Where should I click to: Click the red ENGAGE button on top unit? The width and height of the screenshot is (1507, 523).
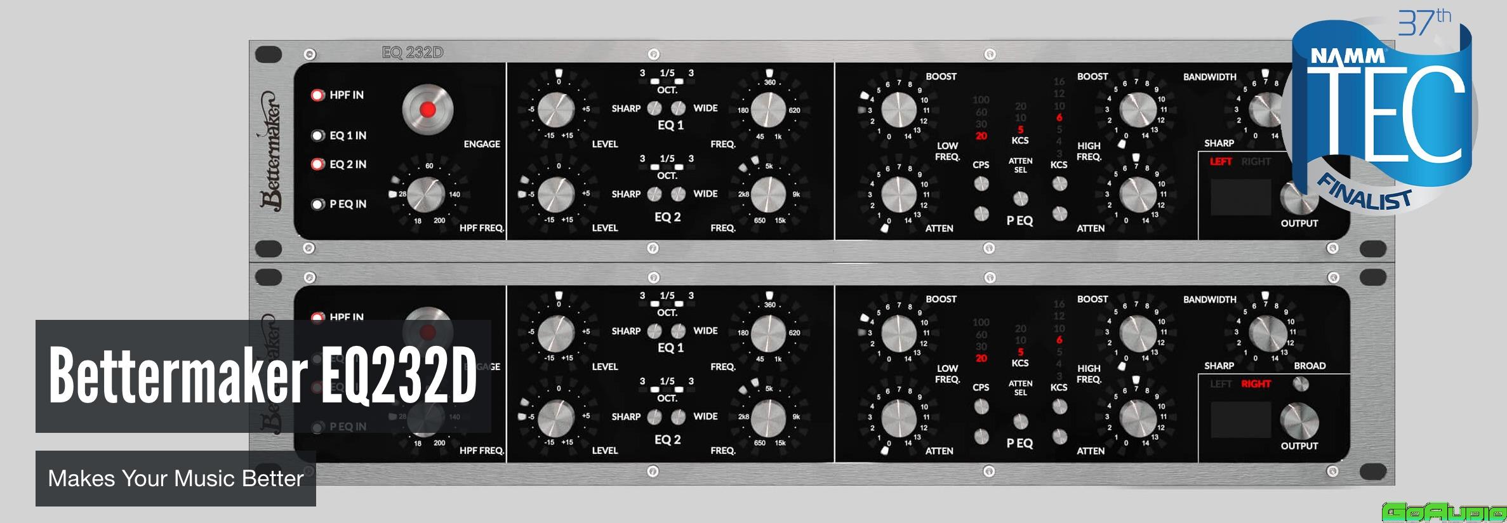pos(428,110)
